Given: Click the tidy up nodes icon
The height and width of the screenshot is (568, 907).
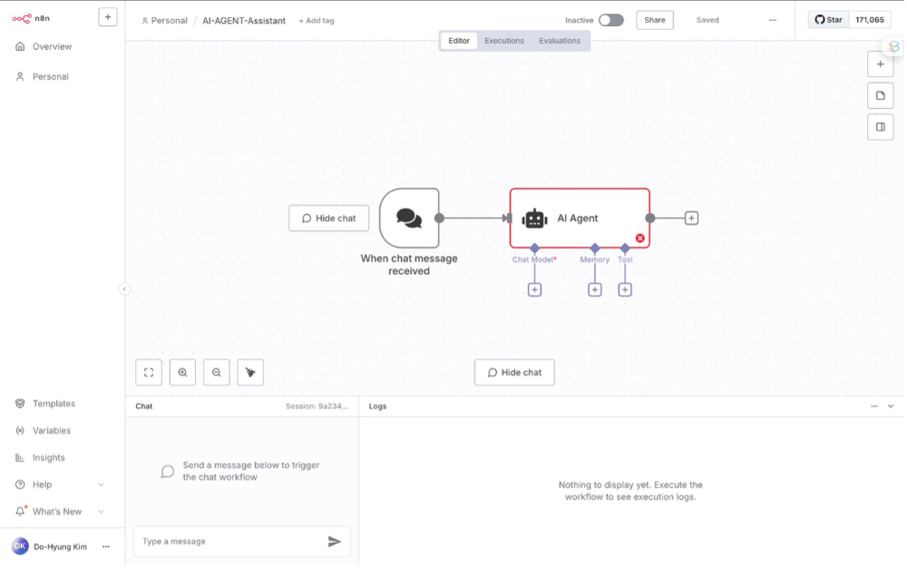Looking at the screenshot, I should 250,372.
